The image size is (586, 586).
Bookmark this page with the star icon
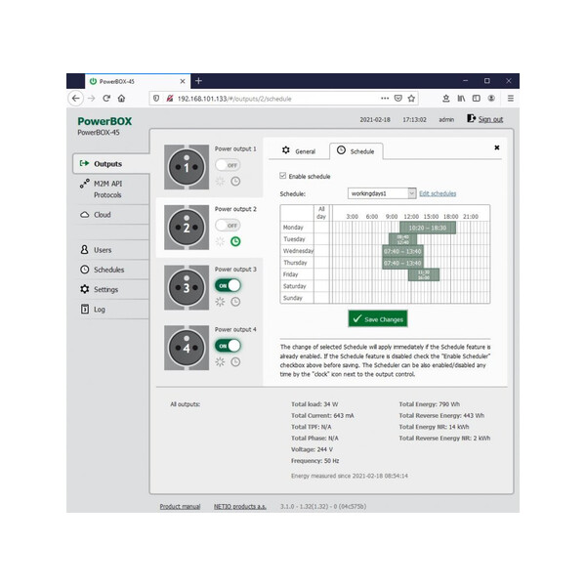412,99
